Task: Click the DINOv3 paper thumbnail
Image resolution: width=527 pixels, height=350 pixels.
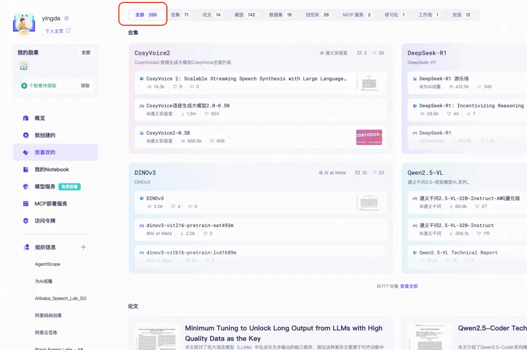Action: 369,203
